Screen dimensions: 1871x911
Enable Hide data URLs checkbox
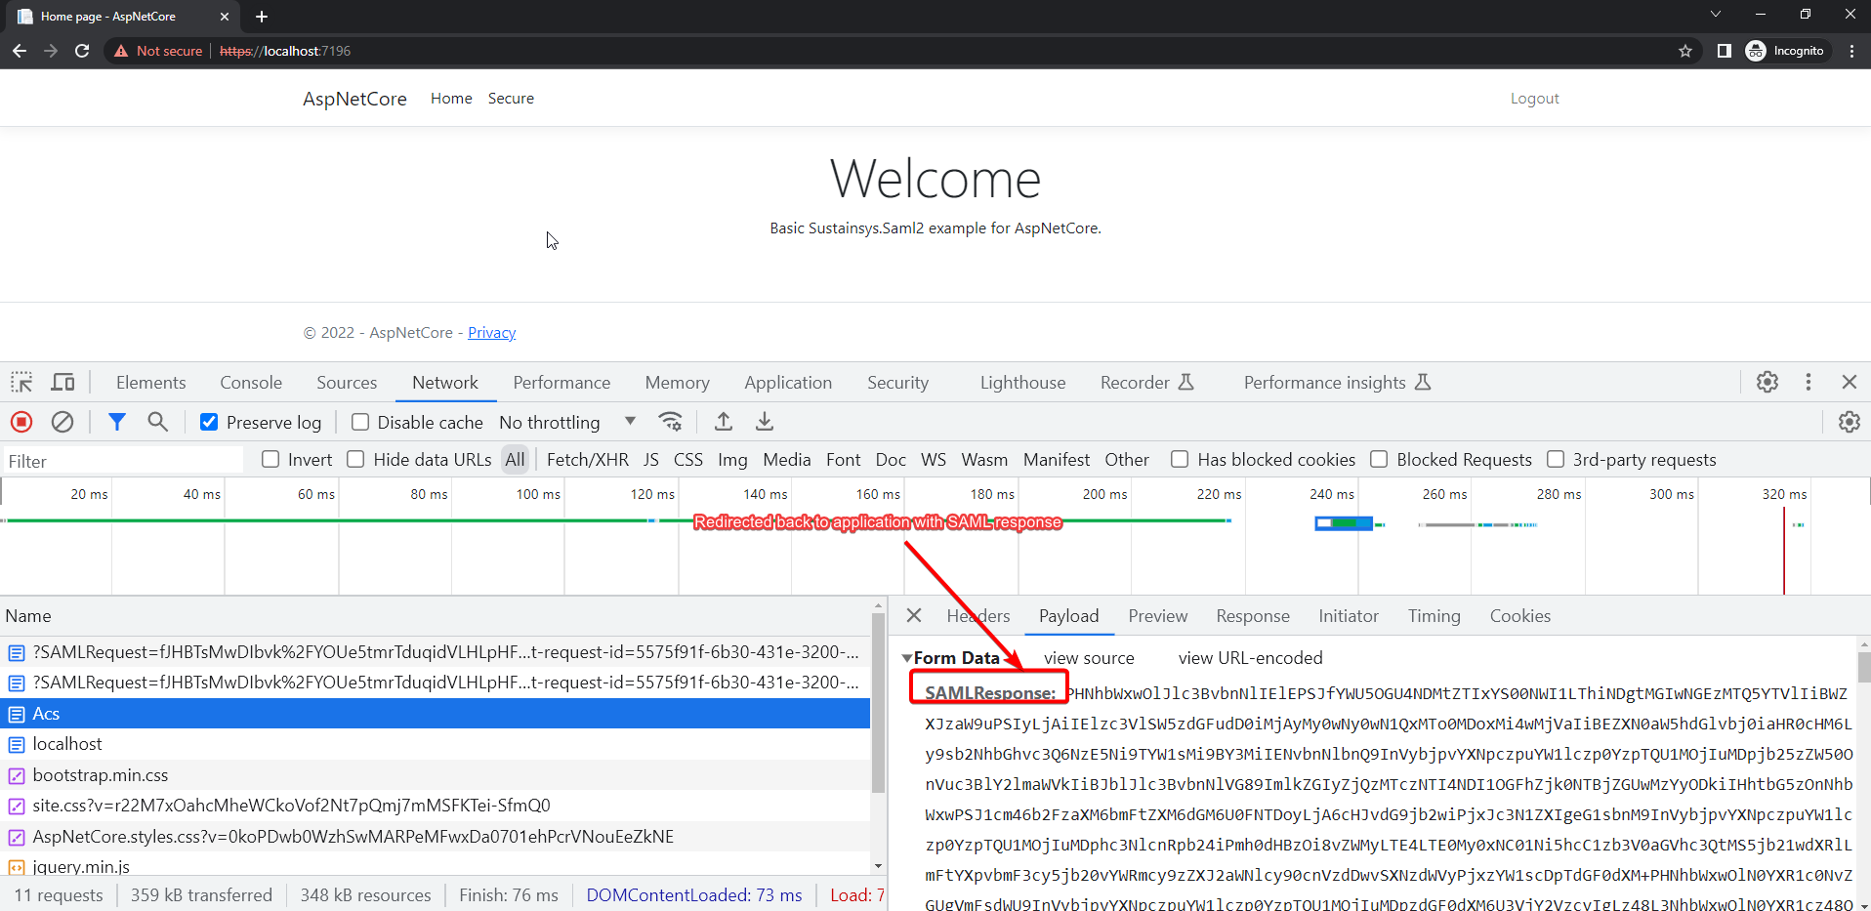click(355, 459)
